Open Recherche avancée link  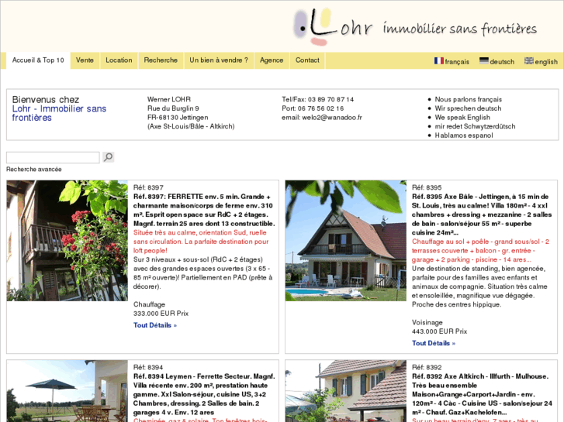[34, 169]
